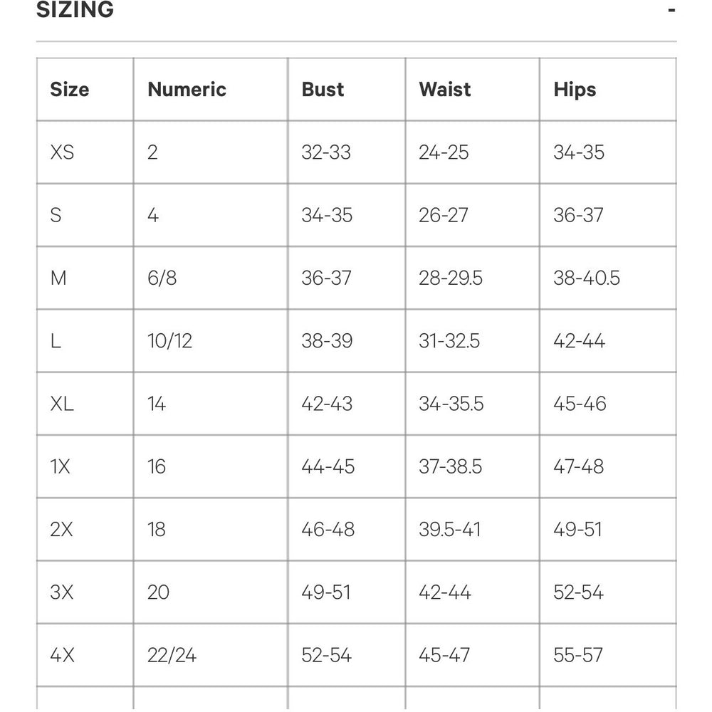Click the 4X size cell
This screenshot has height=712, width=712.
pyautogui.click(x=62, y=655)
